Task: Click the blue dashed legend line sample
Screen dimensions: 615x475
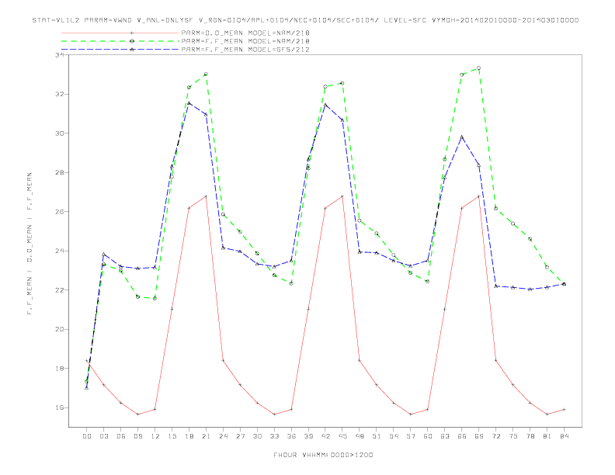Action: coord(120,50)
